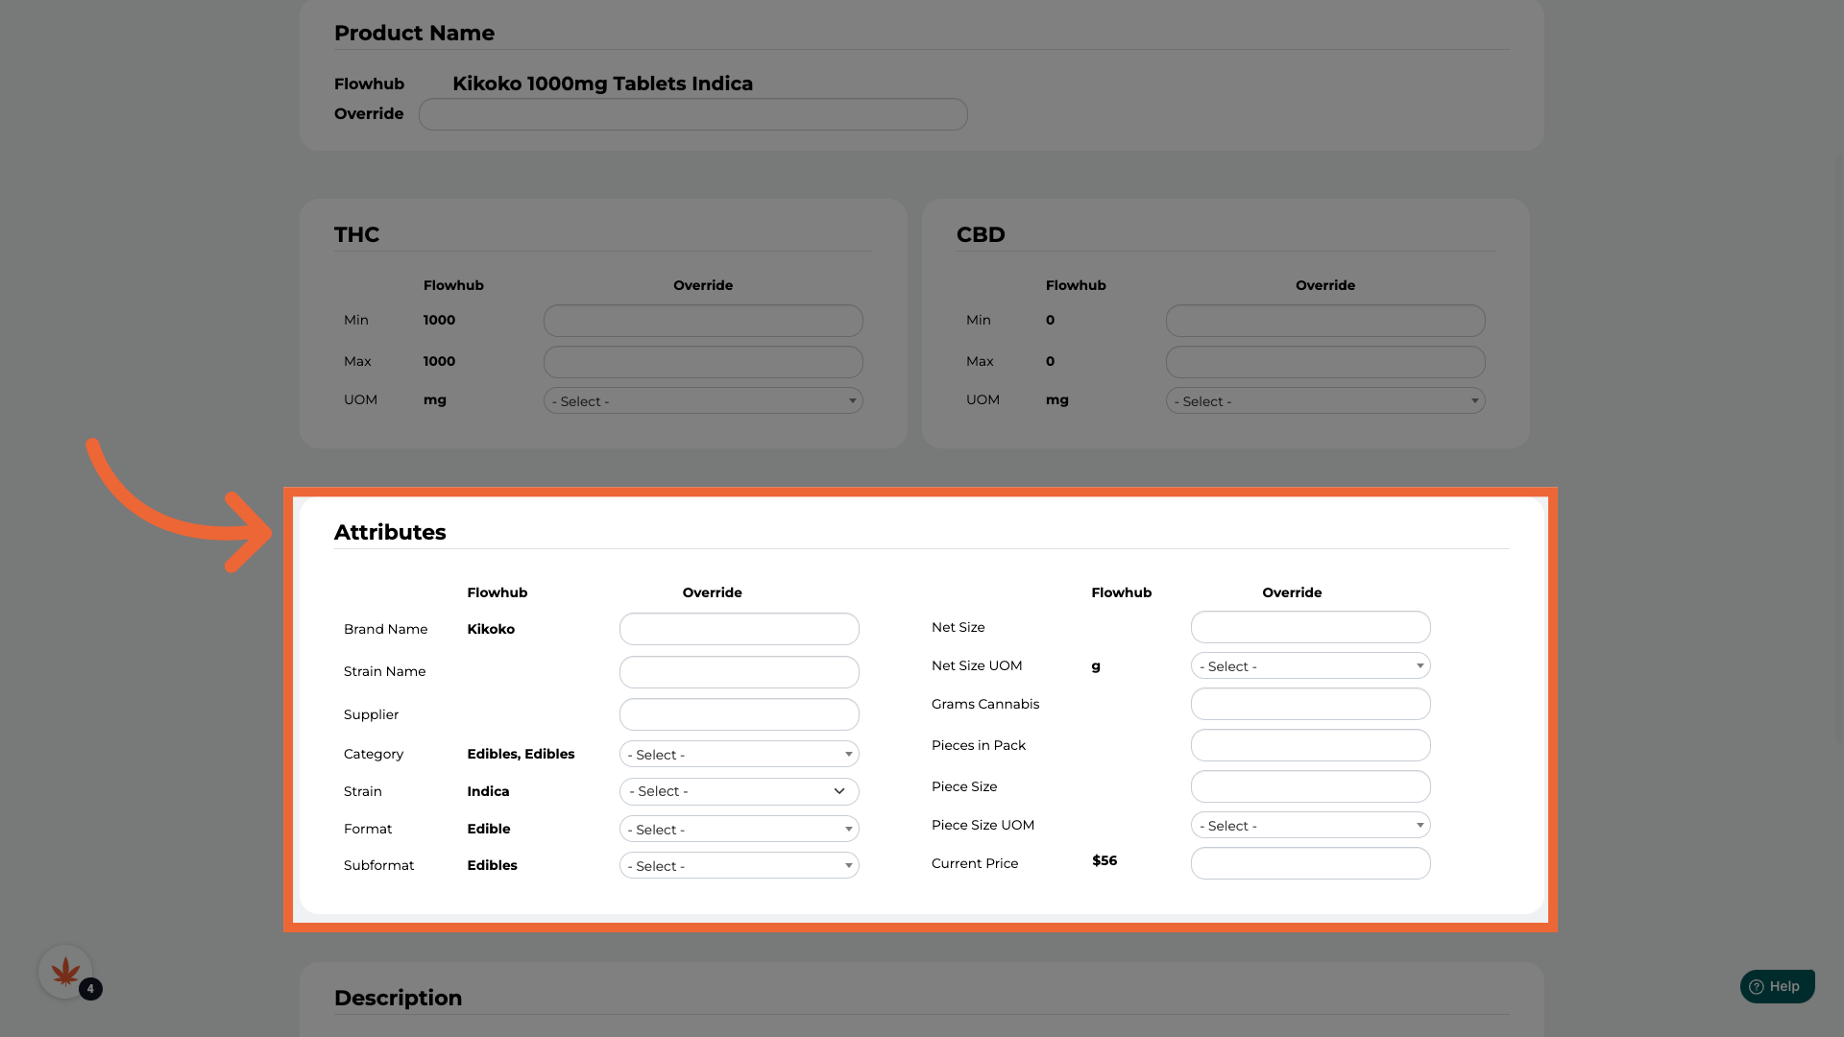Click the Grams Cannabis override field

[1310, 704]
